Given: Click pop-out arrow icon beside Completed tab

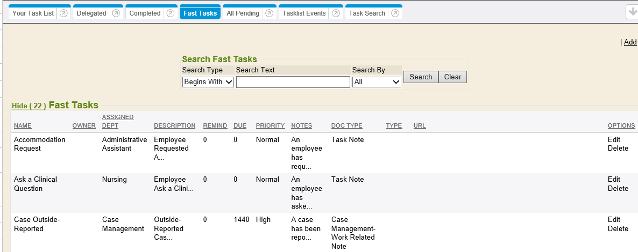Looking at the screenshot, I should 170,13.
